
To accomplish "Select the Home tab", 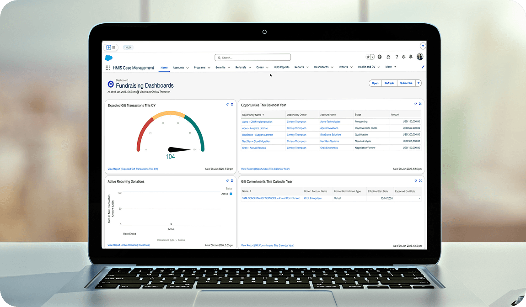I will tap(164, 68).
